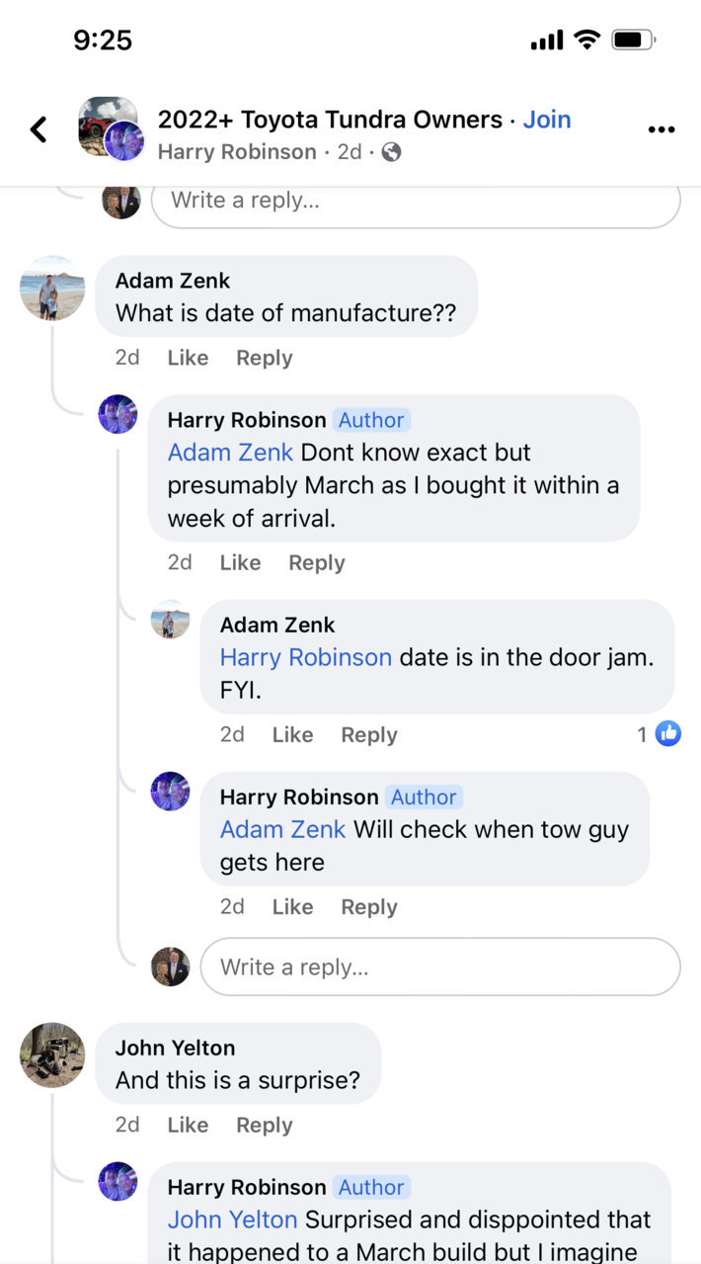Reply to John Yelton's surprise comment

tap(264, 1125)
